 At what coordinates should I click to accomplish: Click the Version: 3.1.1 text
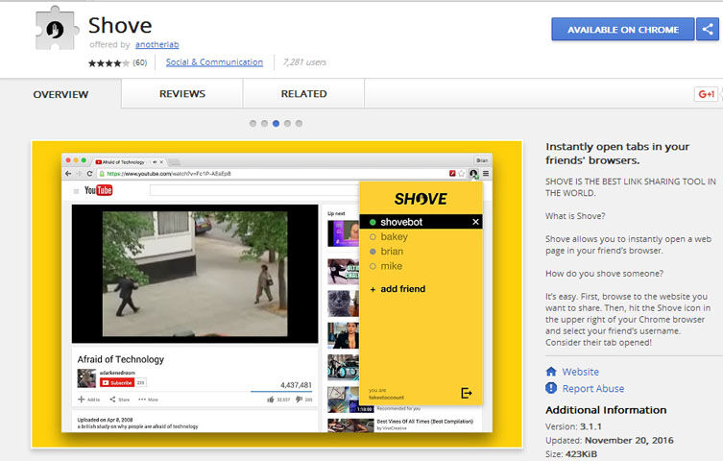[x=573, y=426]
